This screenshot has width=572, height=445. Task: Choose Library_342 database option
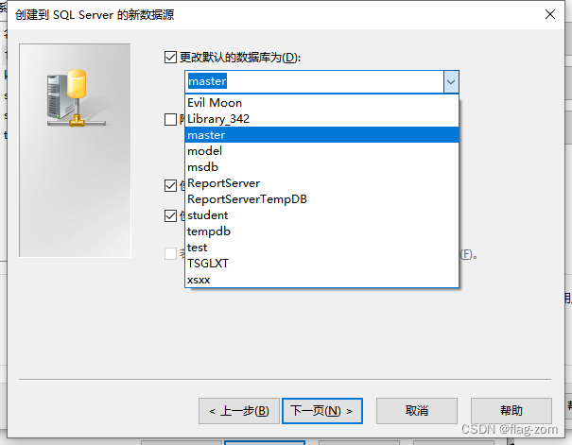point(321,119)
